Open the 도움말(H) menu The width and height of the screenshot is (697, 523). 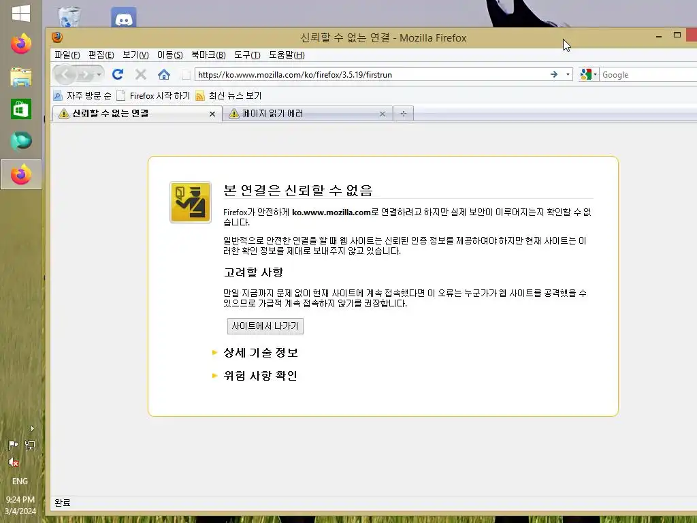tap(287, 54)
